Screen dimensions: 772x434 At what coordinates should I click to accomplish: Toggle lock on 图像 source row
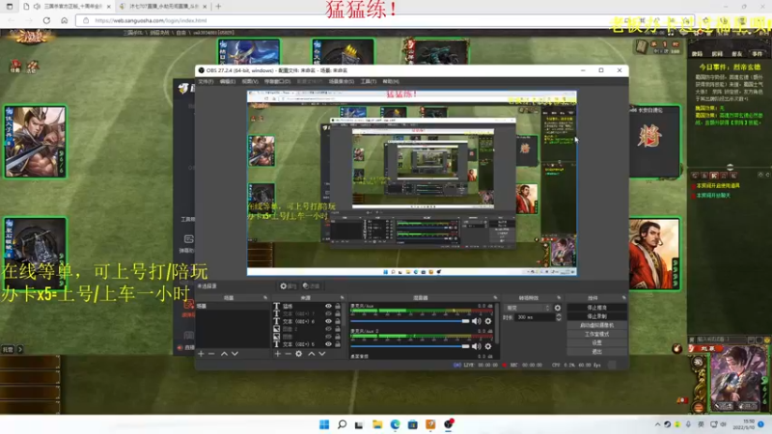click(338, 337)
